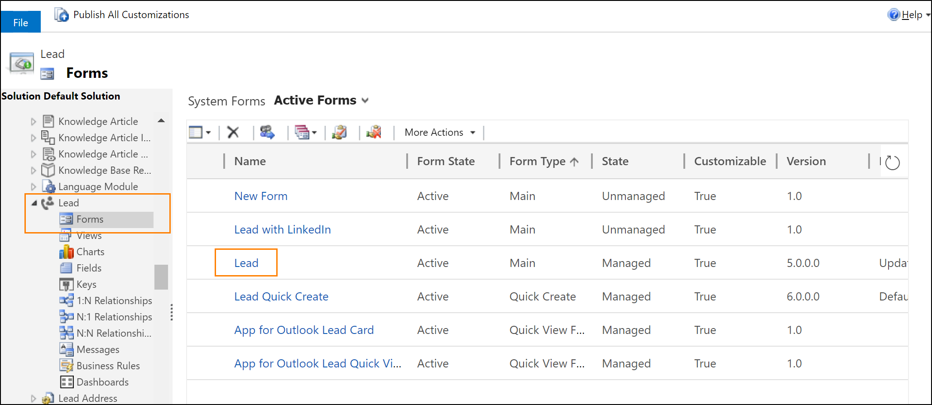Image resolution: width=932 pixels, height=405 pixels.
Task: Sort by the Name column header
Action: pyautogui.click(x=250, y=162)
